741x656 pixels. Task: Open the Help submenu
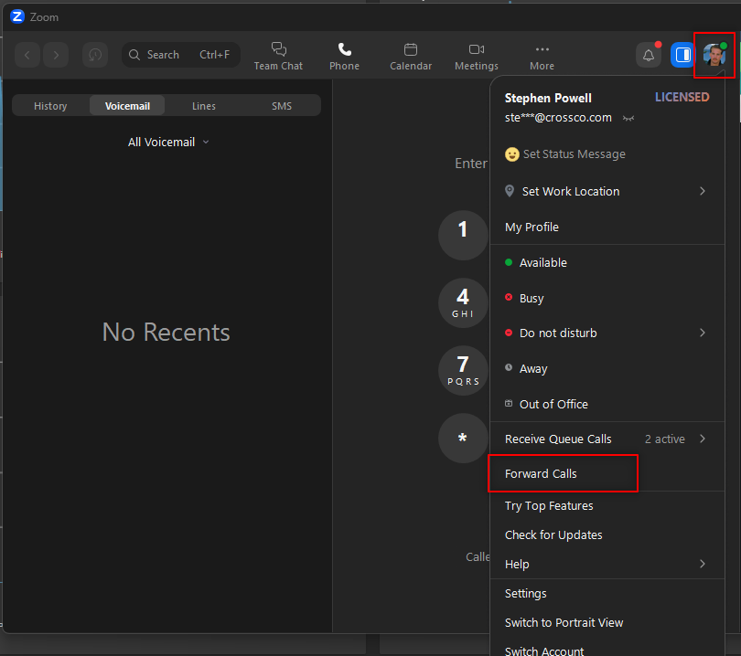pos(607,564)
